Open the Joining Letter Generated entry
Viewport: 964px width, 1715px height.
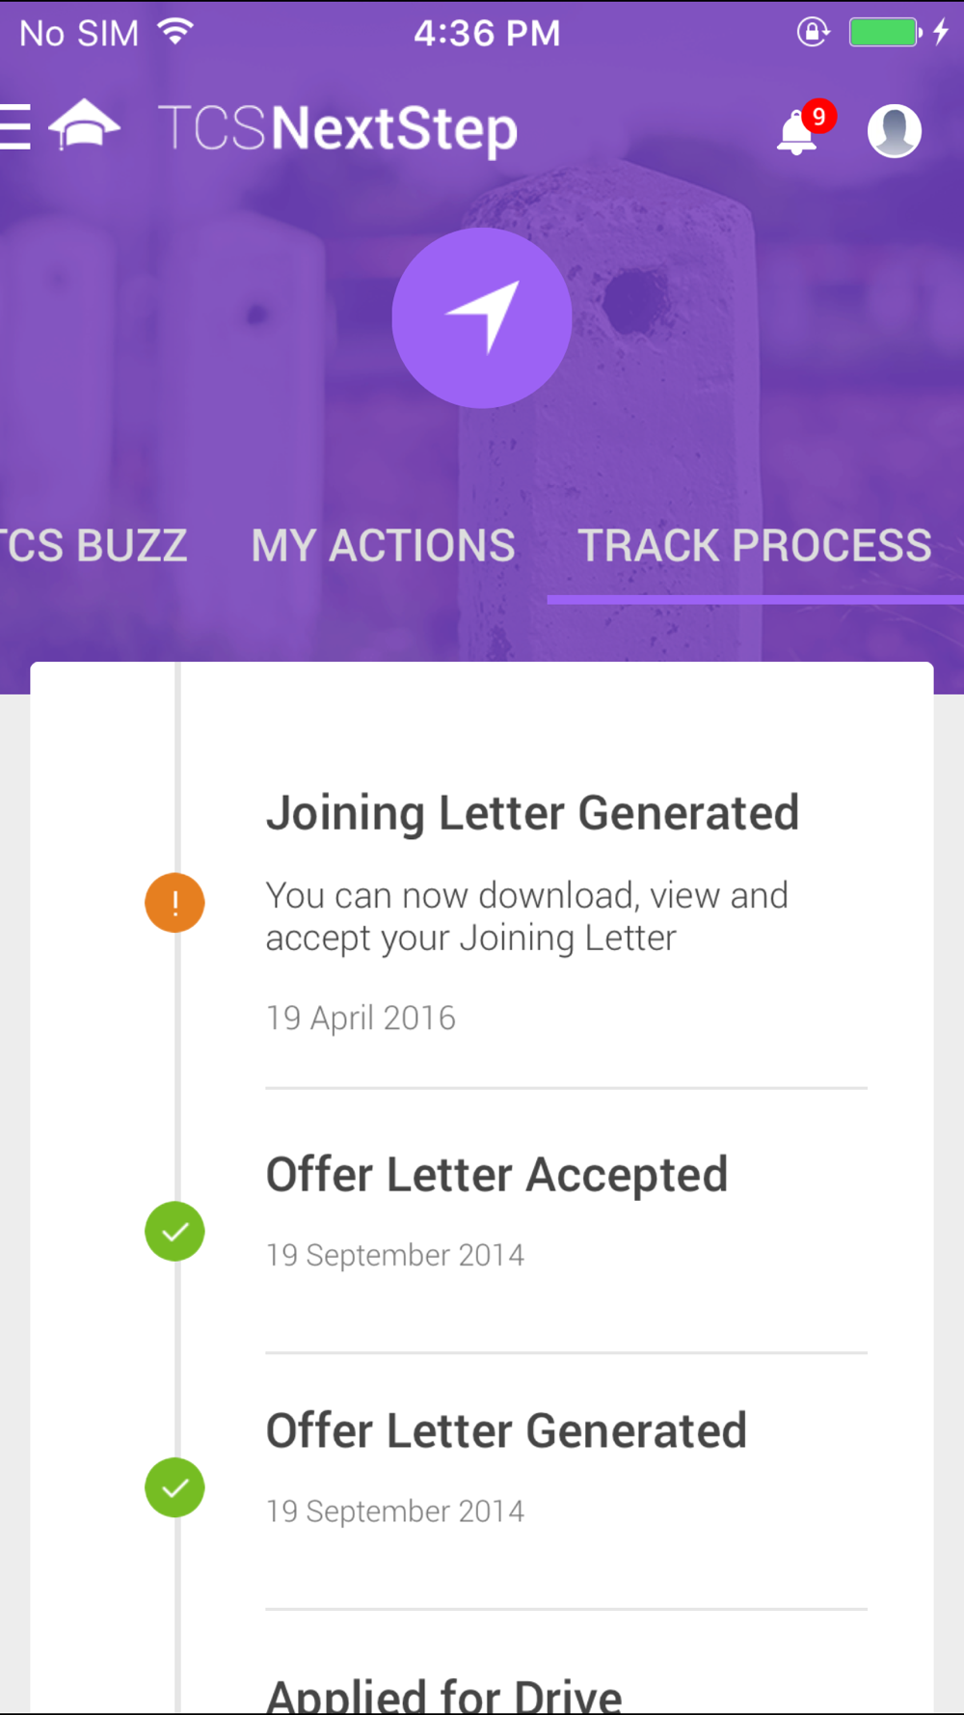532,813
